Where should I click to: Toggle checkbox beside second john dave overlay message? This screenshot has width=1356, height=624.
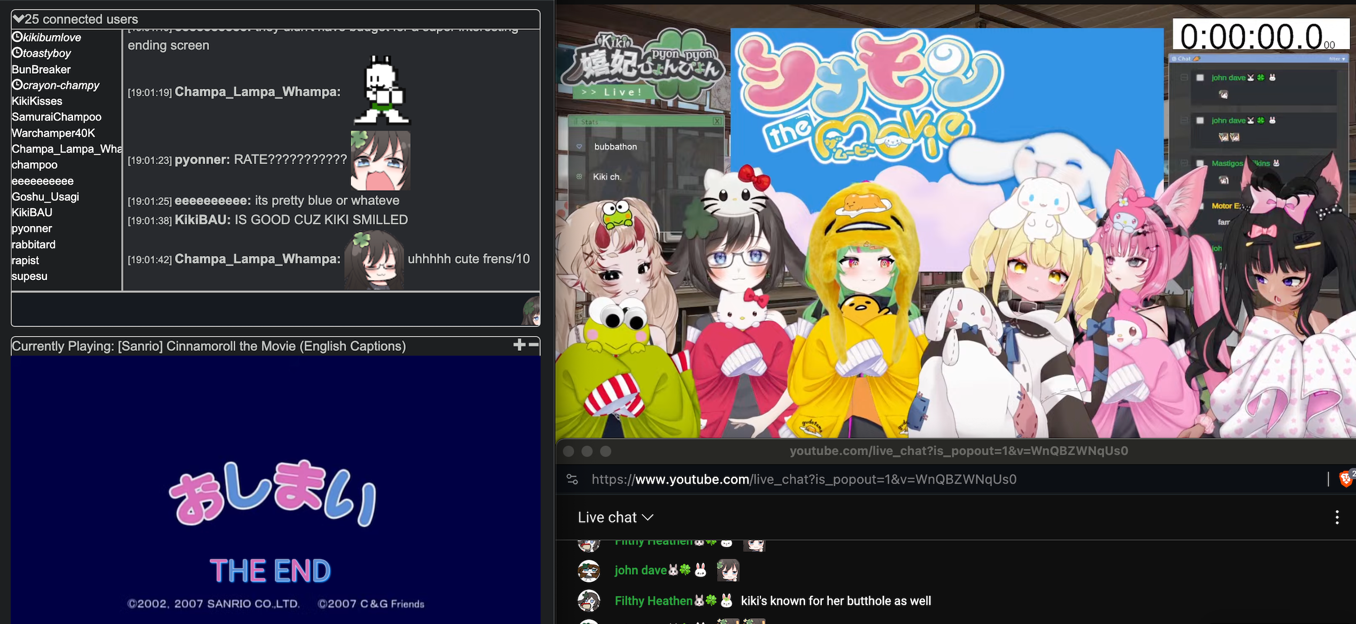(1200, 121)
